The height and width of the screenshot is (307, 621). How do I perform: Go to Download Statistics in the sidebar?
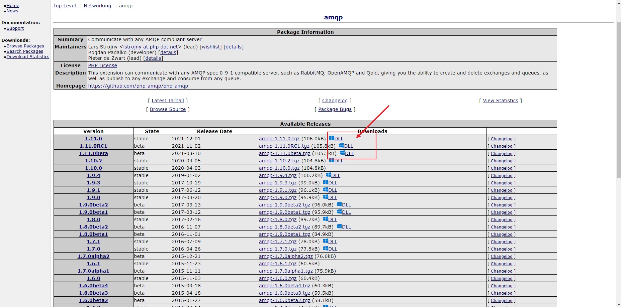tap(28, 57)
